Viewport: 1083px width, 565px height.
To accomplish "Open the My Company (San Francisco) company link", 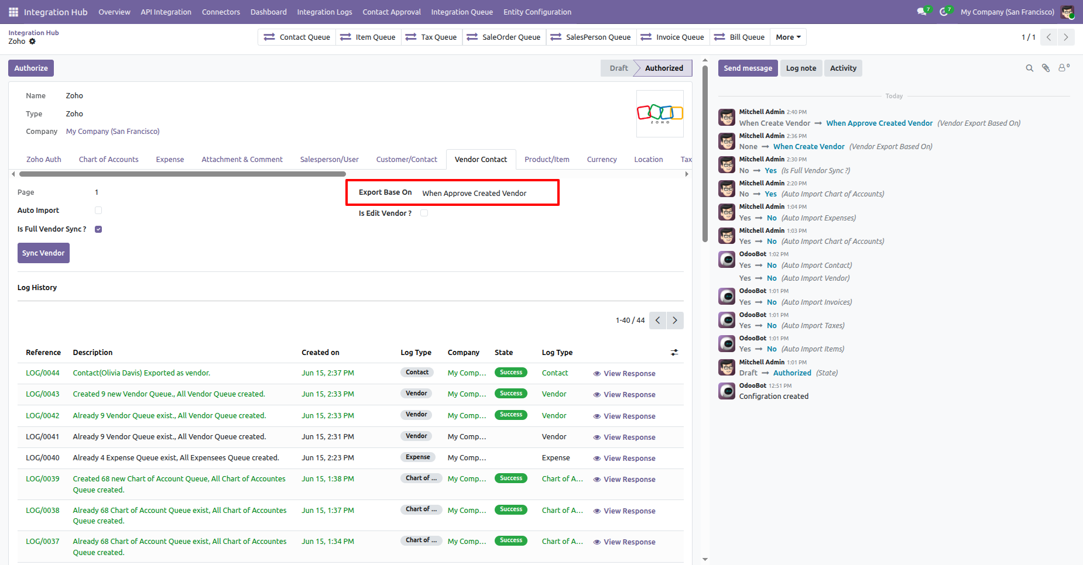I will click(112, 132).
